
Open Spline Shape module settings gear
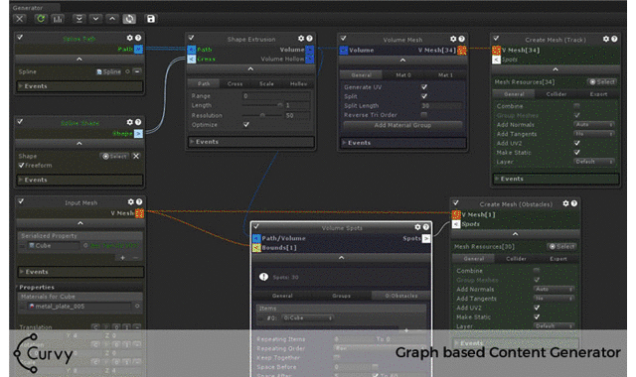click(130, 122)
